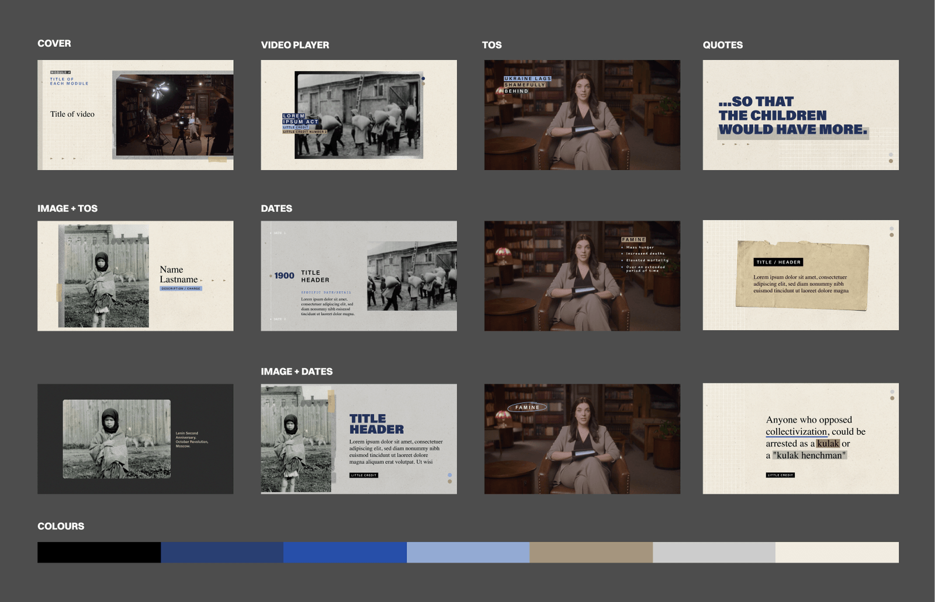Viewport: 935px width, 602px height.
Task: Click the first arrow below Title of video
Action: click(x=51, y=158)
